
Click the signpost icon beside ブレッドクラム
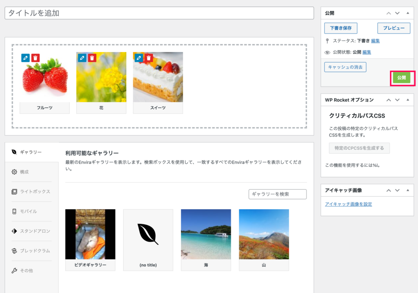14,251
